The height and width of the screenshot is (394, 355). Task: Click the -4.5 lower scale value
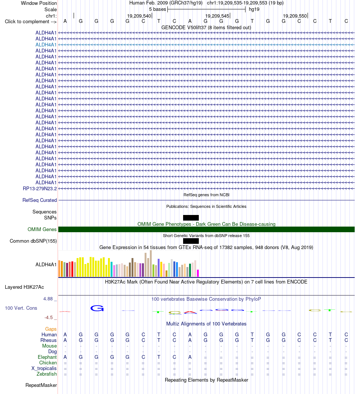(x=49, y=318)
